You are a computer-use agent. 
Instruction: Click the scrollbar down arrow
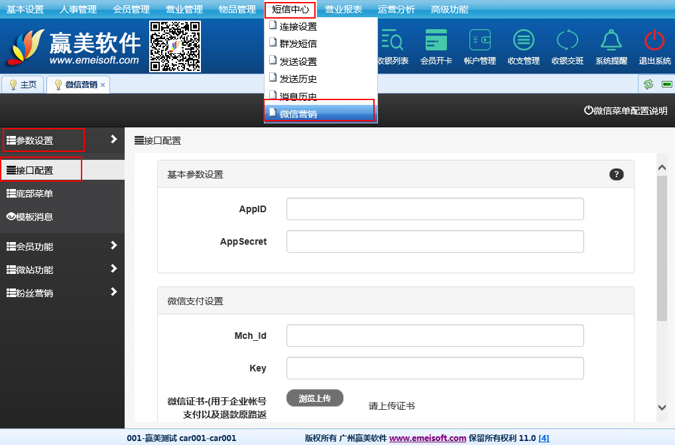click(661, 407)
